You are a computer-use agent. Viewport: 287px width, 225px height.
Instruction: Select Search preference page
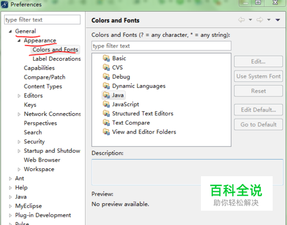(33, 132)
